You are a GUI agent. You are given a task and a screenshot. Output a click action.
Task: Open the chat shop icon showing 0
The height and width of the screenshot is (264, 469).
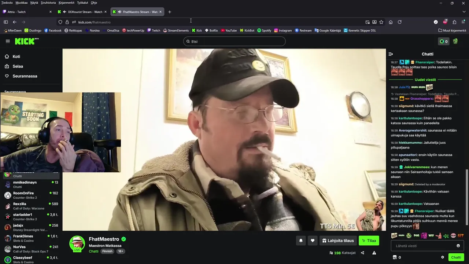click(397, 257)
